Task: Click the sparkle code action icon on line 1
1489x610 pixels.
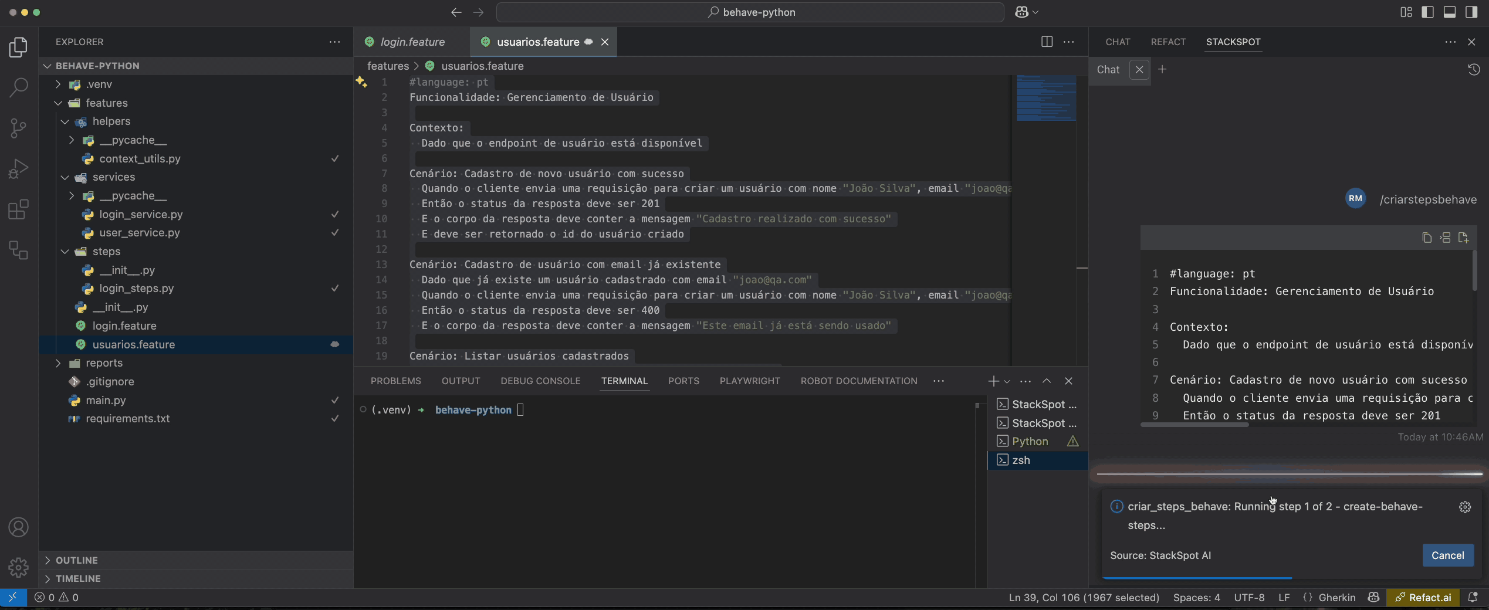Action: (x=361, y=83)
